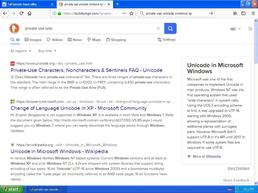258x193 pixels.
Task: Click the Wikipedia W favicon in results
Action: 13,145
